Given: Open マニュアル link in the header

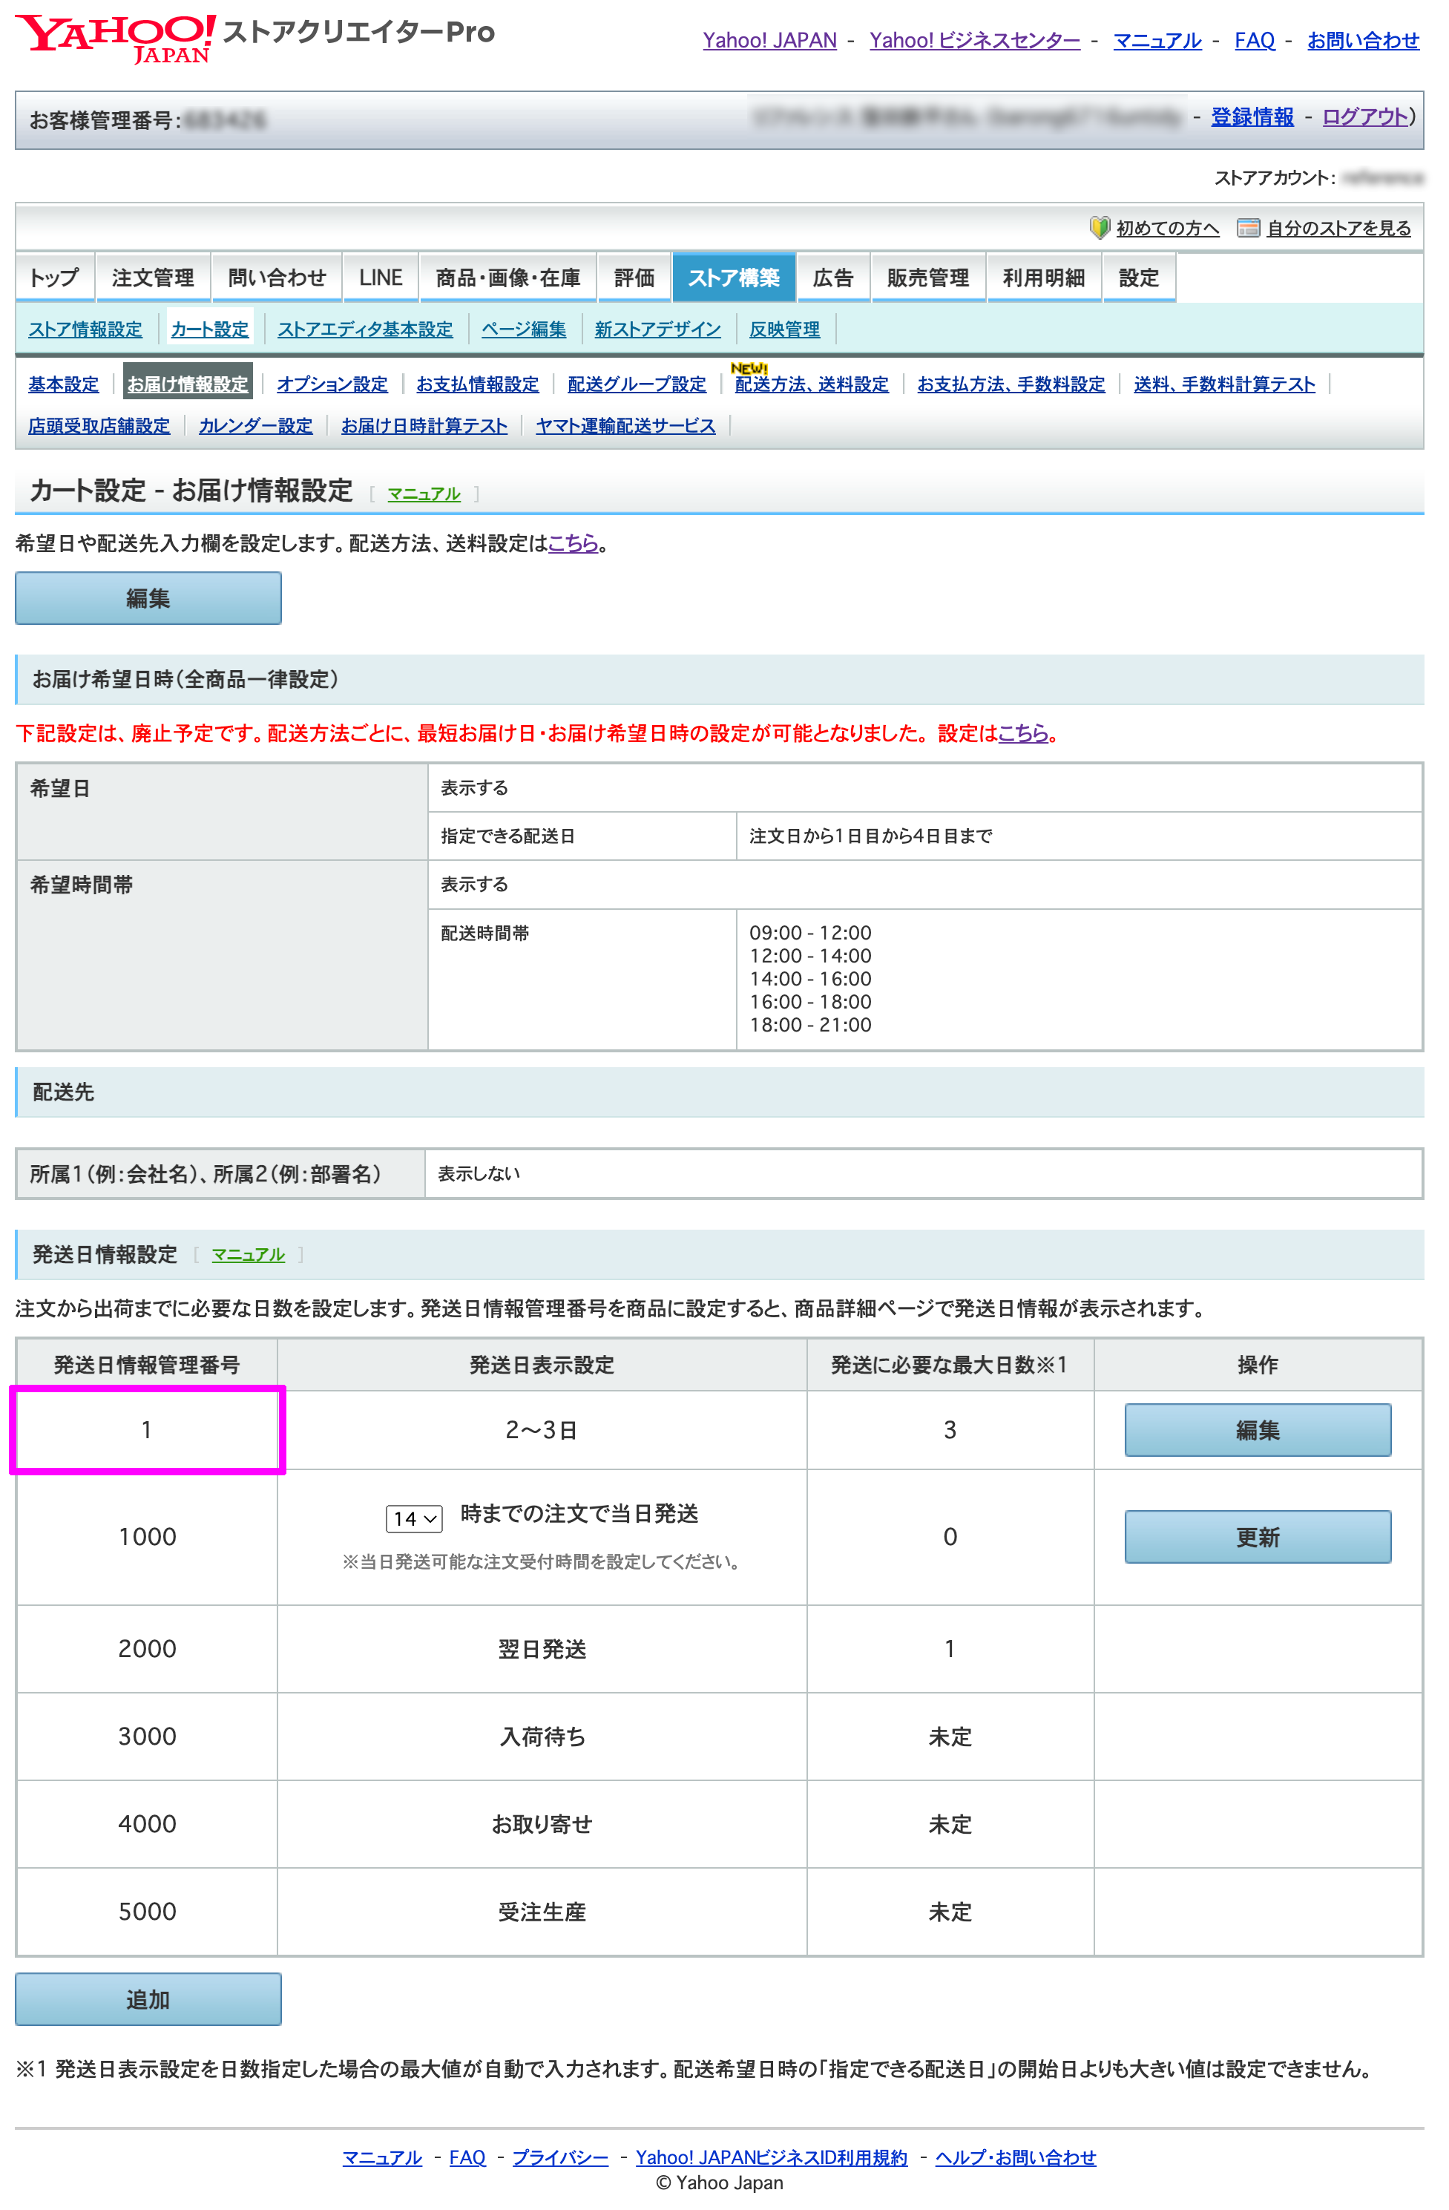Looking at the screenshot, I should [x=1157, y=40].
